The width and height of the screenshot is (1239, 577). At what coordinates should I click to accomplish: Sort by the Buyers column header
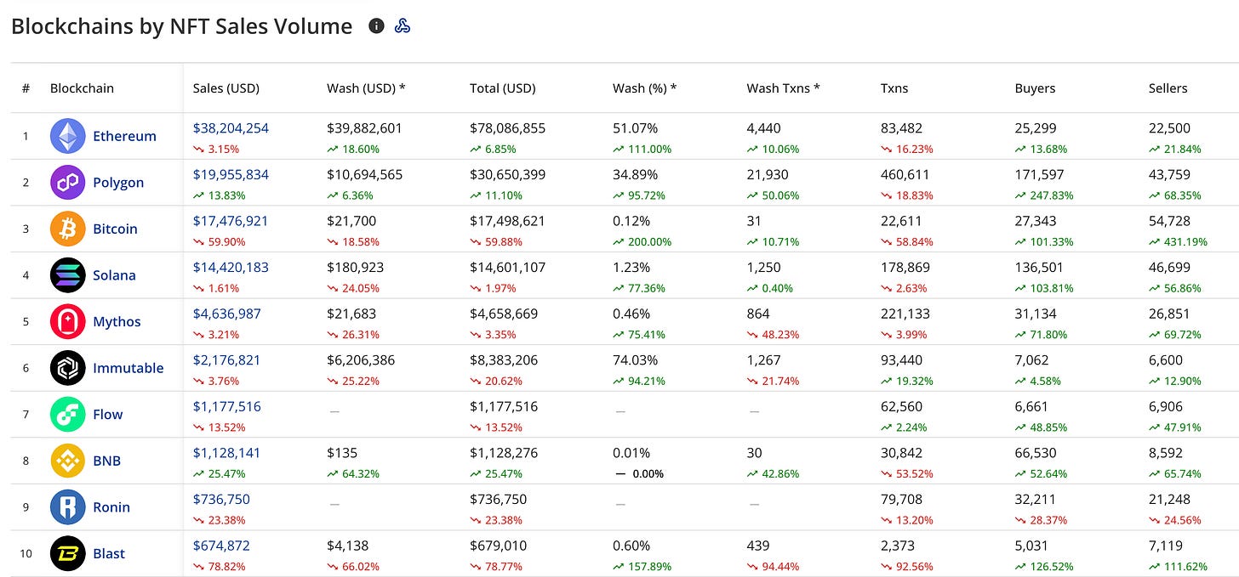[1035, 88]
